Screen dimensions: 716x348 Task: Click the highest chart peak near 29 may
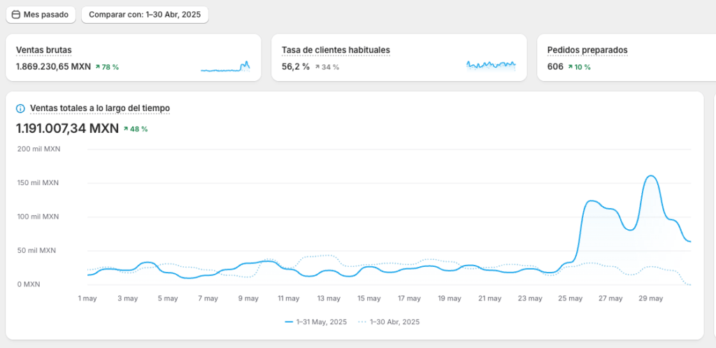[650, 176]
